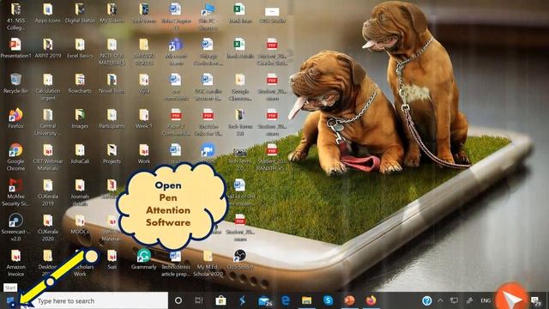Select the Images folder
Image resolution: width=549 pixels, height=309 pixels.
point(80,118)
